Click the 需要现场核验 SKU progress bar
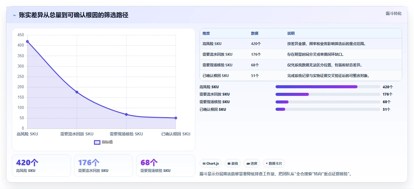 328,102
